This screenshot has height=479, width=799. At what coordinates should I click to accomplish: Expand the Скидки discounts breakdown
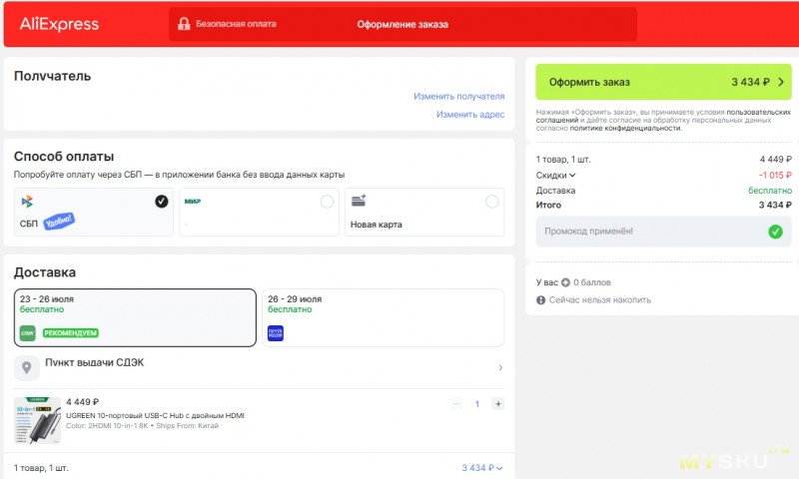click(555, 175)
